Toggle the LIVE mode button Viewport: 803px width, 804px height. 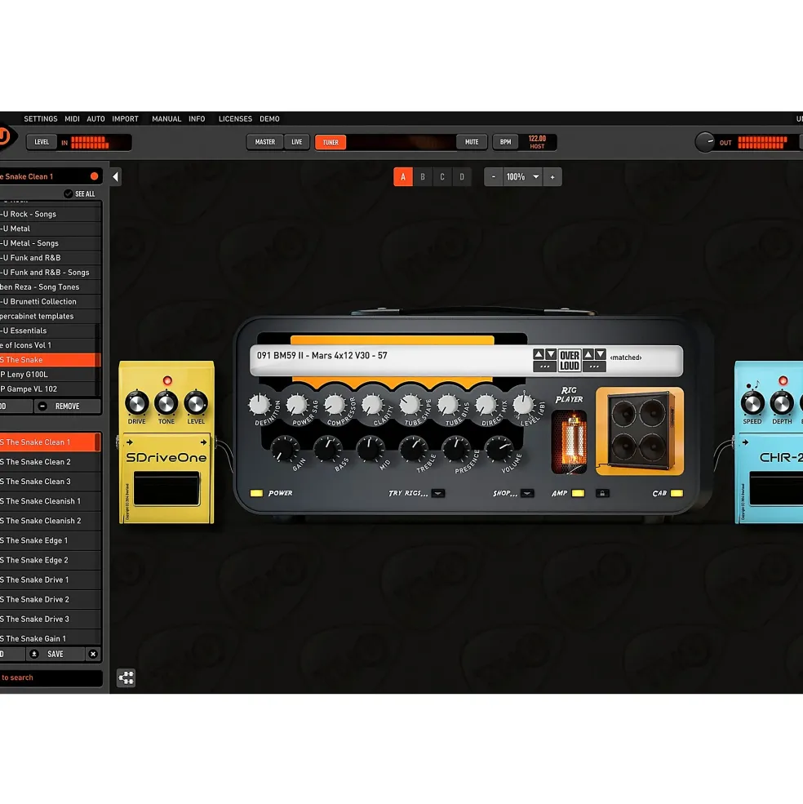pos(297,142)
